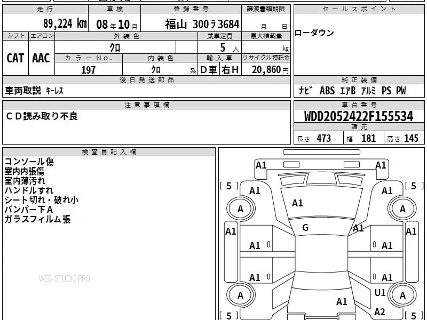Screen dimensions: 427x320
Task: Select the PS equipment entry
Action: tap(386, 91)
